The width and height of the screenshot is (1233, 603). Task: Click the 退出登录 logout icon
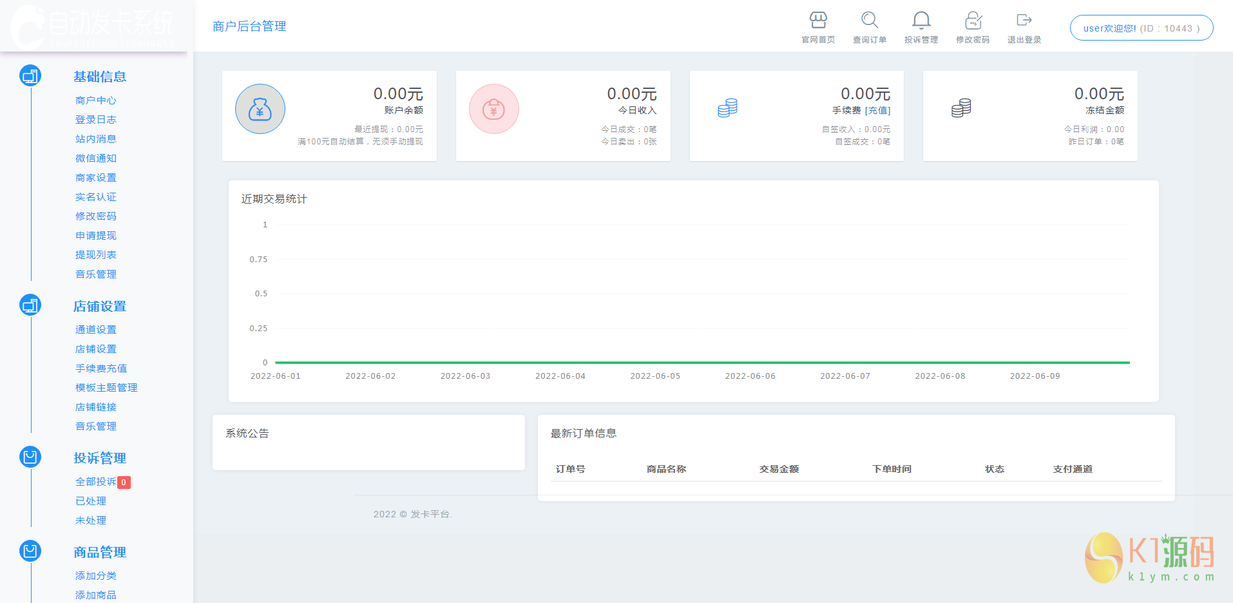pyautogui.click(x=1024, y=21)
